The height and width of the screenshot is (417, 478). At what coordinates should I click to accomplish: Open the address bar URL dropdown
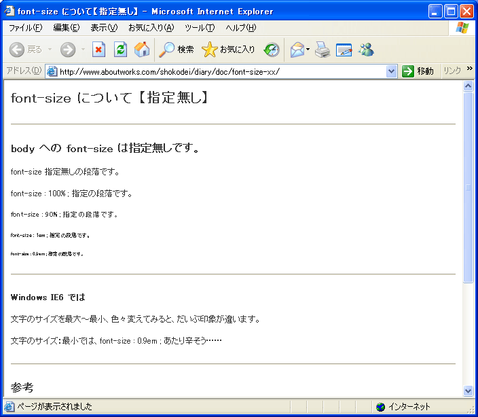click(x=391, y=71)
